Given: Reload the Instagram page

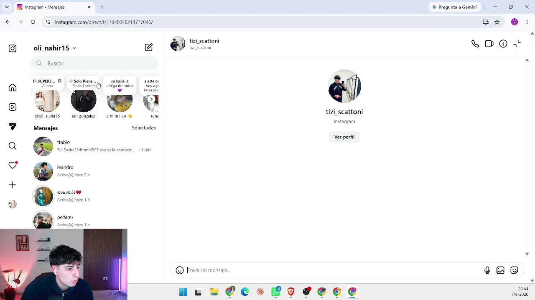Looking at the screenshot, I should coord(33,22).
